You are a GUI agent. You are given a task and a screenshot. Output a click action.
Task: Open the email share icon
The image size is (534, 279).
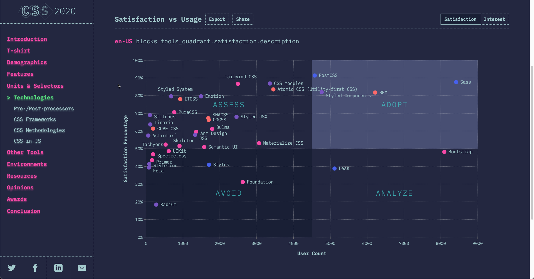82,268
